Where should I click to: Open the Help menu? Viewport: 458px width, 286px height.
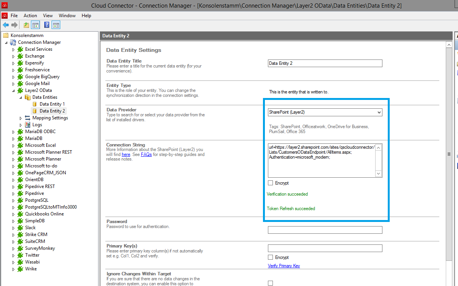[x=86, y=16]
